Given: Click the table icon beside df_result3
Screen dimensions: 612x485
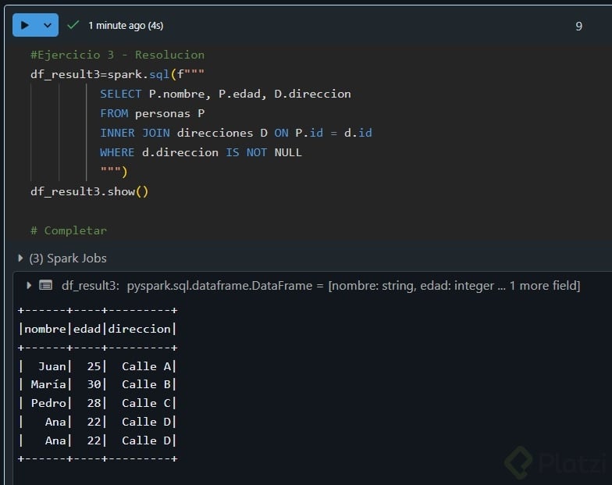Looking at the screenshot, I should click(45, 286).
